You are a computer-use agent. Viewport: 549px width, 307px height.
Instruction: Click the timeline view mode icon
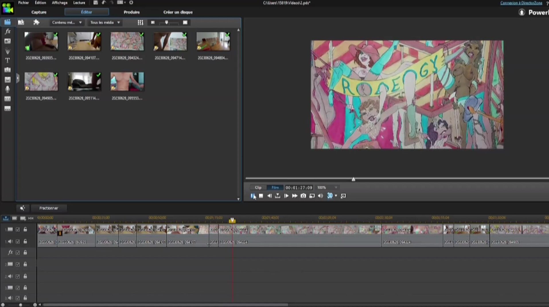tap(6, 218)
